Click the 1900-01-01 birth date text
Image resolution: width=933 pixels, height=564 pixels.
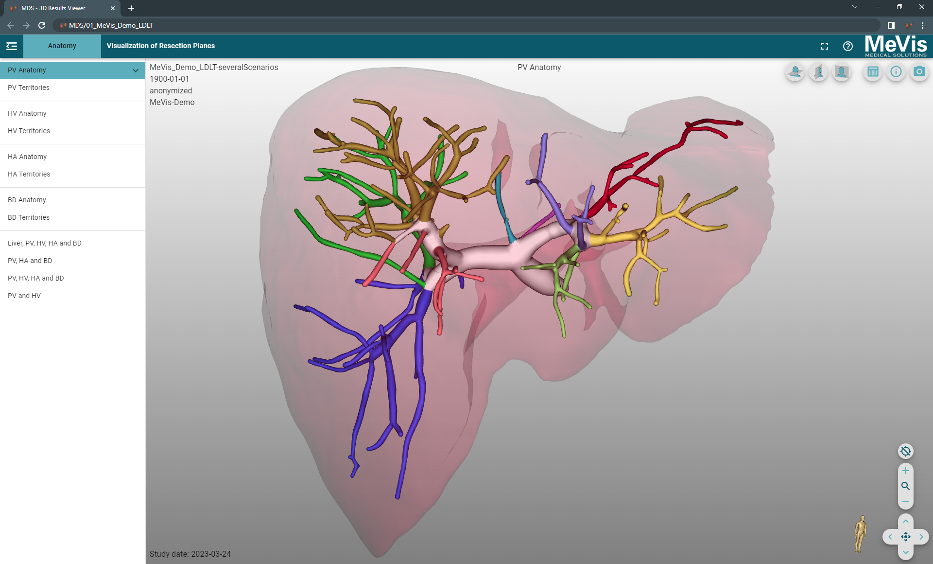coord(169,79)
